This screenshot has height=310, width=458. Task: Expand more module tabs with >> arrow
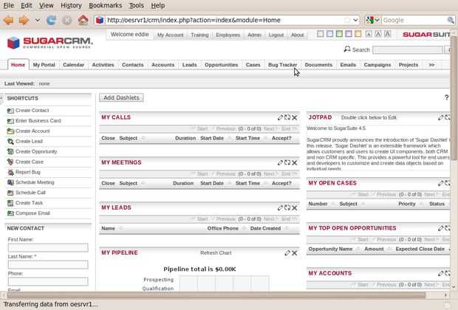(x=431, y=65)
